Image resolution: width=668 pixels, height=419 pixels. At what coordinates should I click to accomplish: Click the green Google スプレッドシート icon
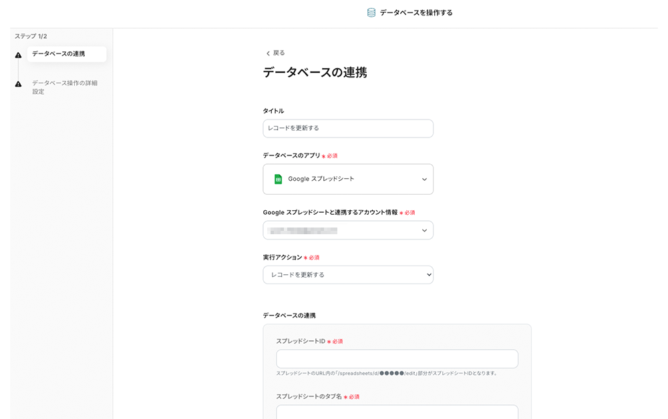tap(278, 179)
